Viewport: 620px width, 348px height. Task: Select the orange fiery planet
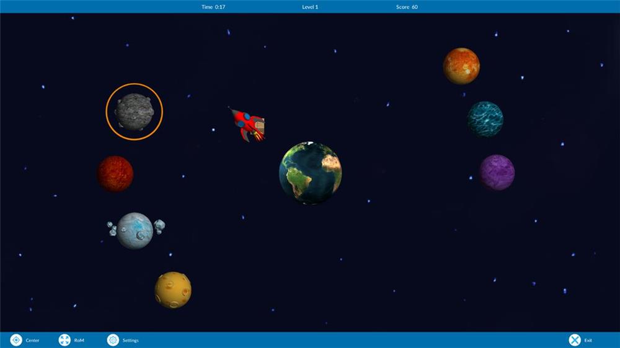461,66
